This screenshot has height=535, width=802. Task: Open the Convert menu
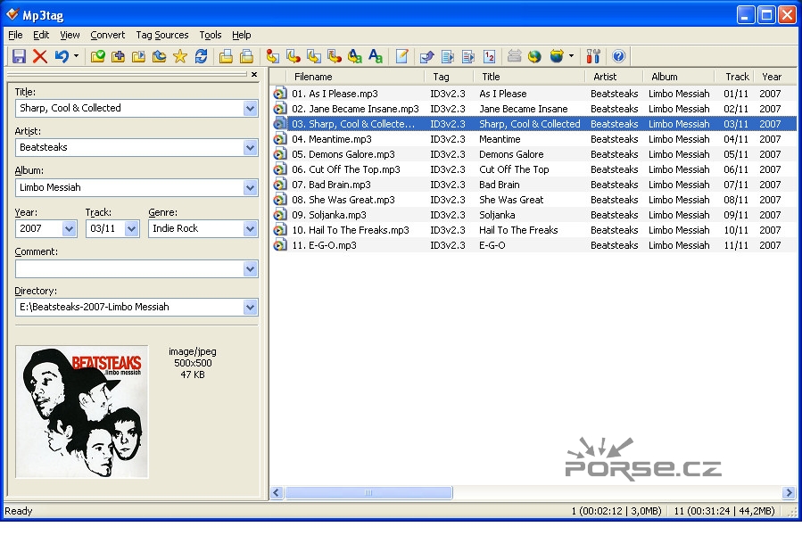click(107, 35)
